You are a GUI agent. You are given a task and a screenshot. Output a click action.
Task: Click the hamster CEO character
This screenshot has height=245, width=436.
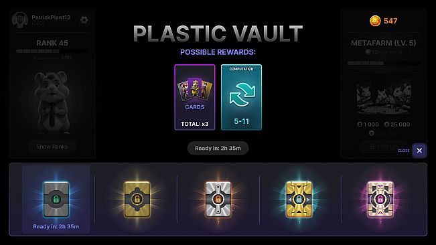point(52,102)
